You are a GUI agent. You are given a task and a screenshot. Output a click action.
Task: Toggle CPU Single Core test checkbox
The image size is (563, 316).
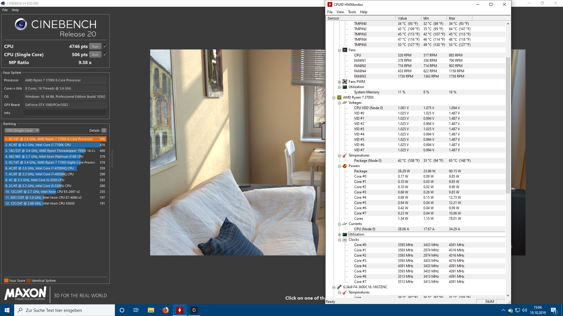click(105, 54)
